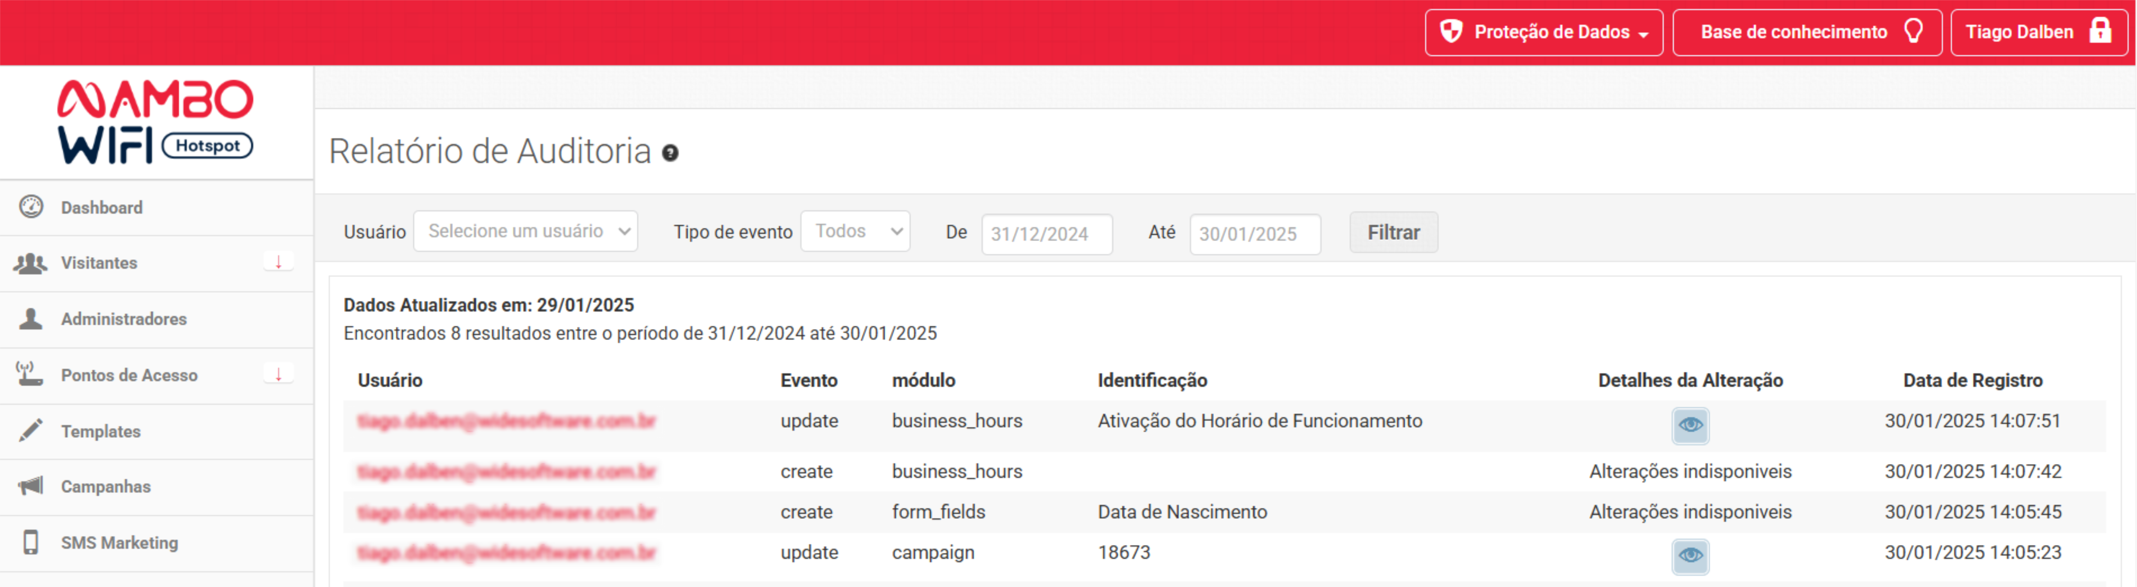Click the De start date field
This screenshot has height=587, width=2137.
tap(1046, 234)
